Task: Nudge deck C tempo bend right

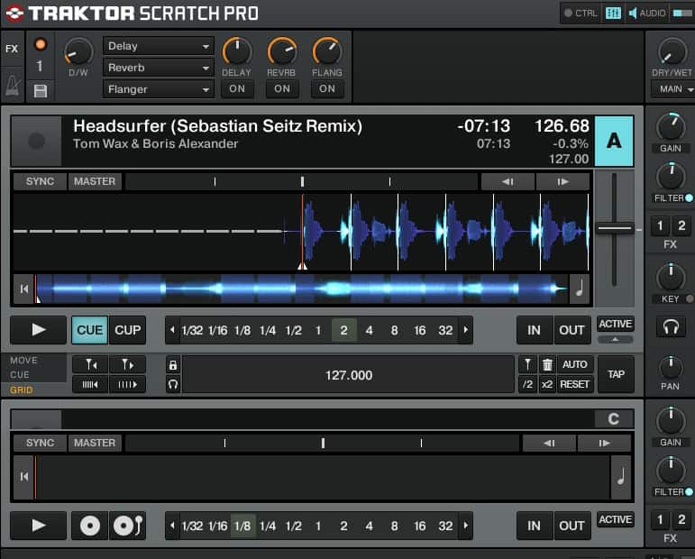Action: (x=604, y=443)
